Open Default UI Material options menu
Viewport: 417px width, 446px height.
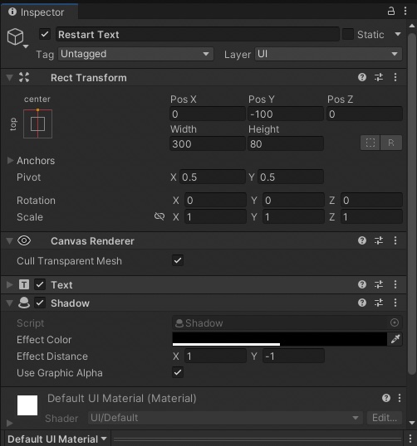coord(400,398)
